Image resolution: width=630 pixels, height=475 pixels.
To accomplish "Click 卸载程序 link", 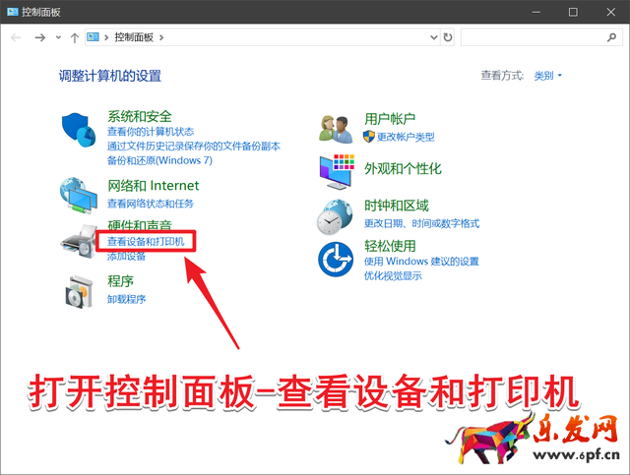I will point(126,299).
